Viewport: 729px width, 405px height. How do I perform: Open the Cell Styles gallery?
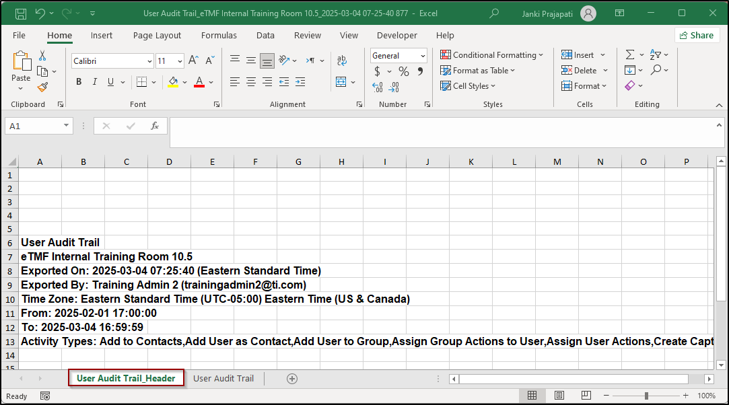coord(468,86)
